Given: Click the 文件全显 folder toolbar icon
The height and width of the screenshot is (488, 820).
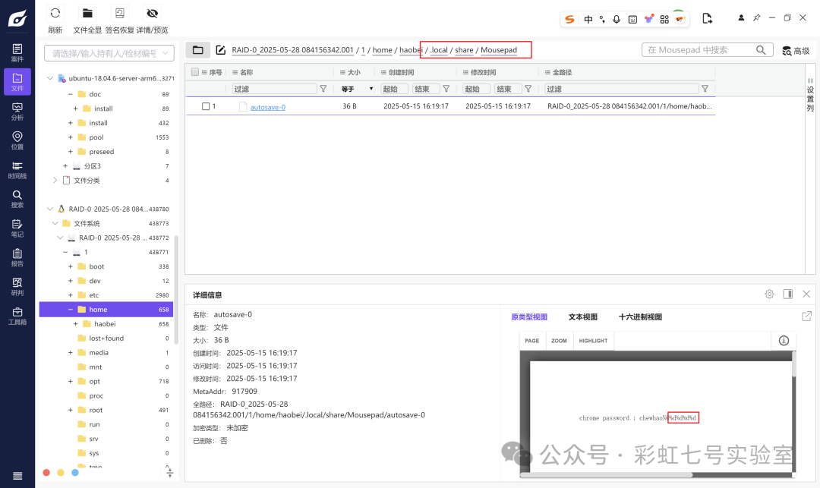Looking at the screenshot, I should tap(87, 13).
